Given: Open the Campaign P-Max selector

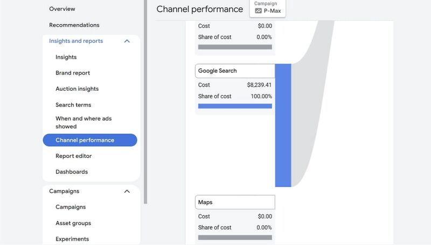Looking at the screenshot, I should 267,8.
